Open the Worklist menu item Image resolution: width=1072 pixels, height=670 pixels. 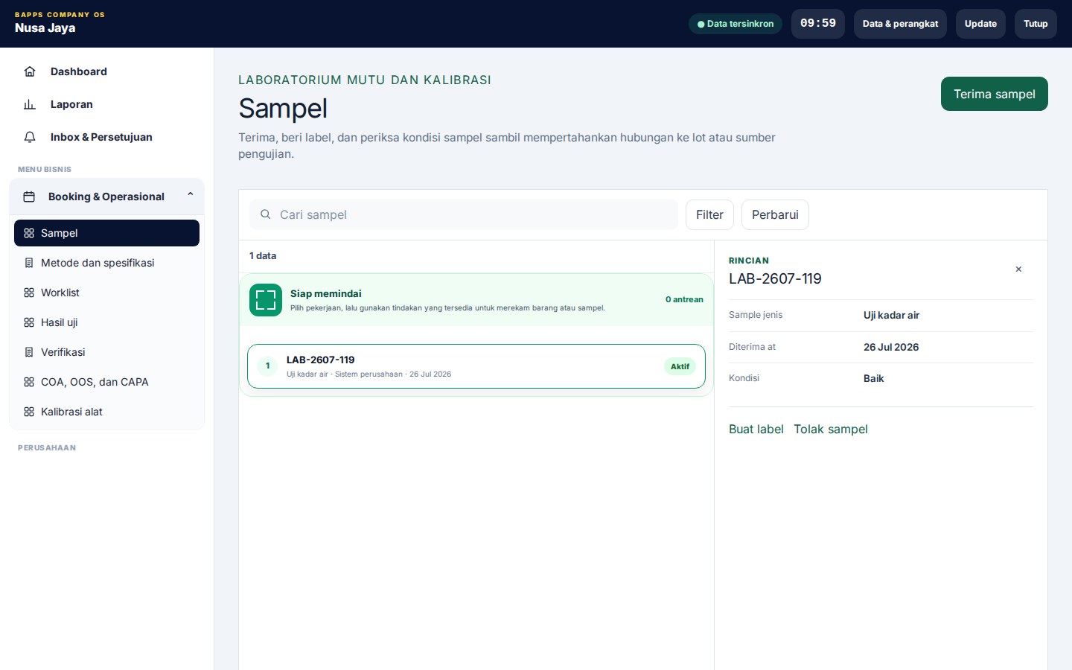[x=106, y=293]
